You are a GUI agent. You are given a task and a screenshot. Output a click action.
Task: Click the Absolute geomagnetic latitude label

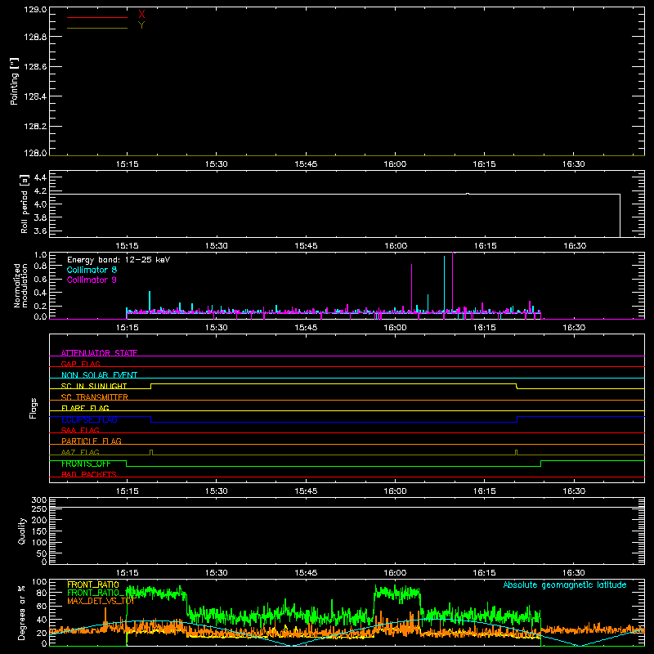(565, 585)
